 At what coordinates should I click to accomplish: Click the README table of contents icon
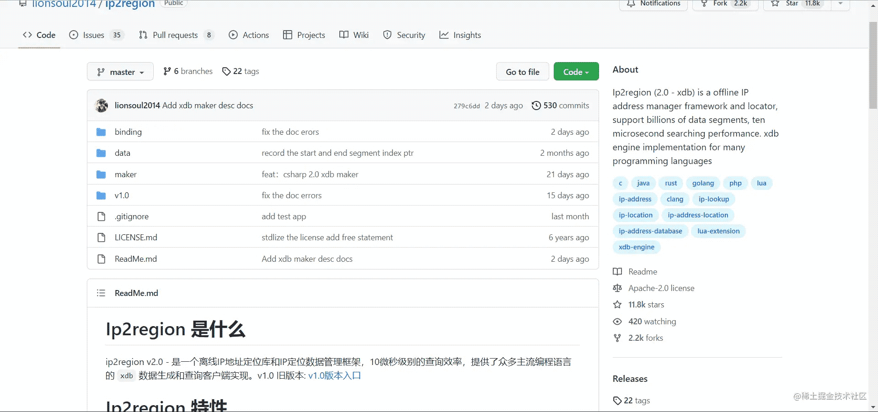(101, 293)
